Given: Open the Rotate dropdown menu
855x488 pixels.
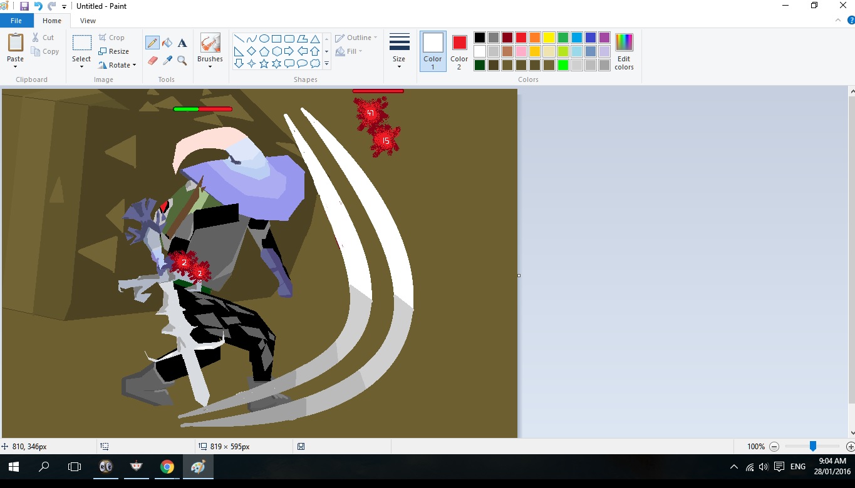Looking at the screenshot, I should [x=117, y=65].
